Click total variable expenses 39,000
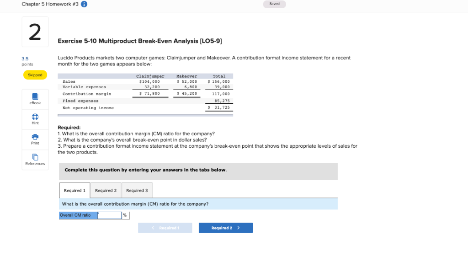Image resolution: width=468 pixels, height=267 pixels. coord(222,87)
